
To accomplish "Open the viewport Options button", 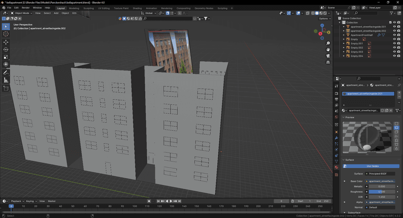I will 324,18.
